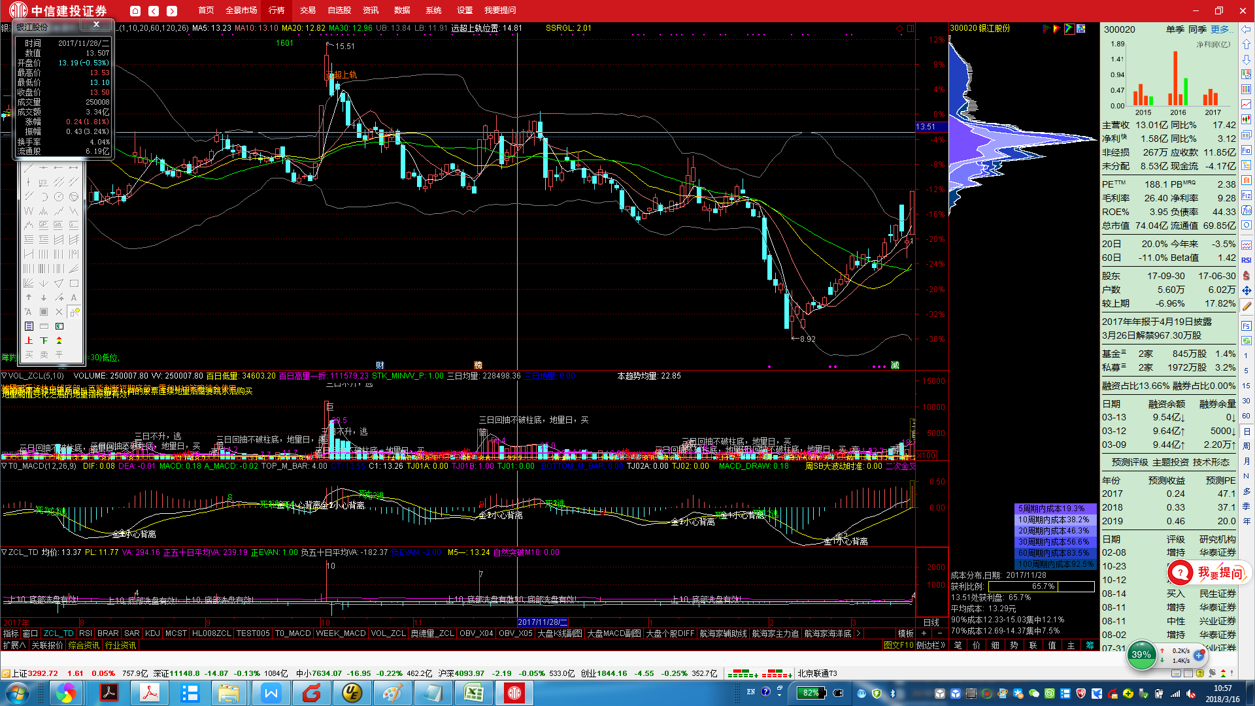Click the F5 icon in right sidebar
1255x706 pixels.
(1247, 326)
